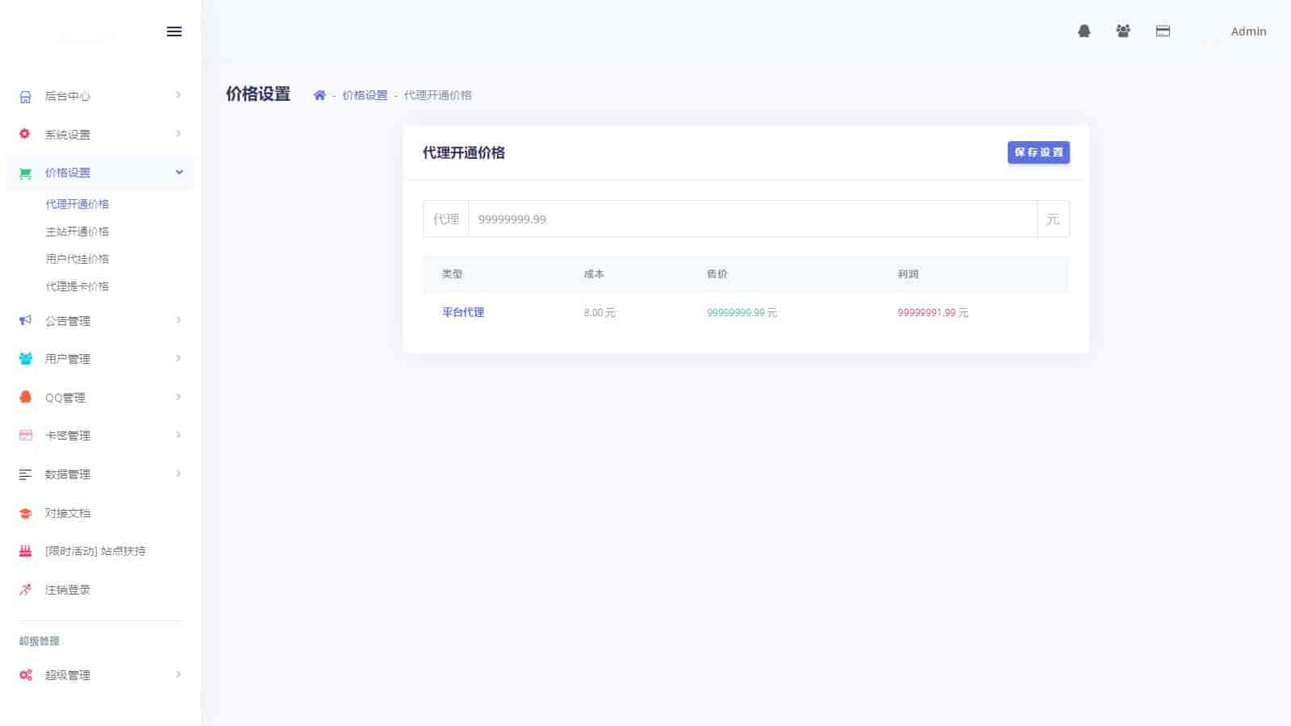Click the 卡密管理 card icon
This screenshot has width=1291, height=726.
point(26,436)
